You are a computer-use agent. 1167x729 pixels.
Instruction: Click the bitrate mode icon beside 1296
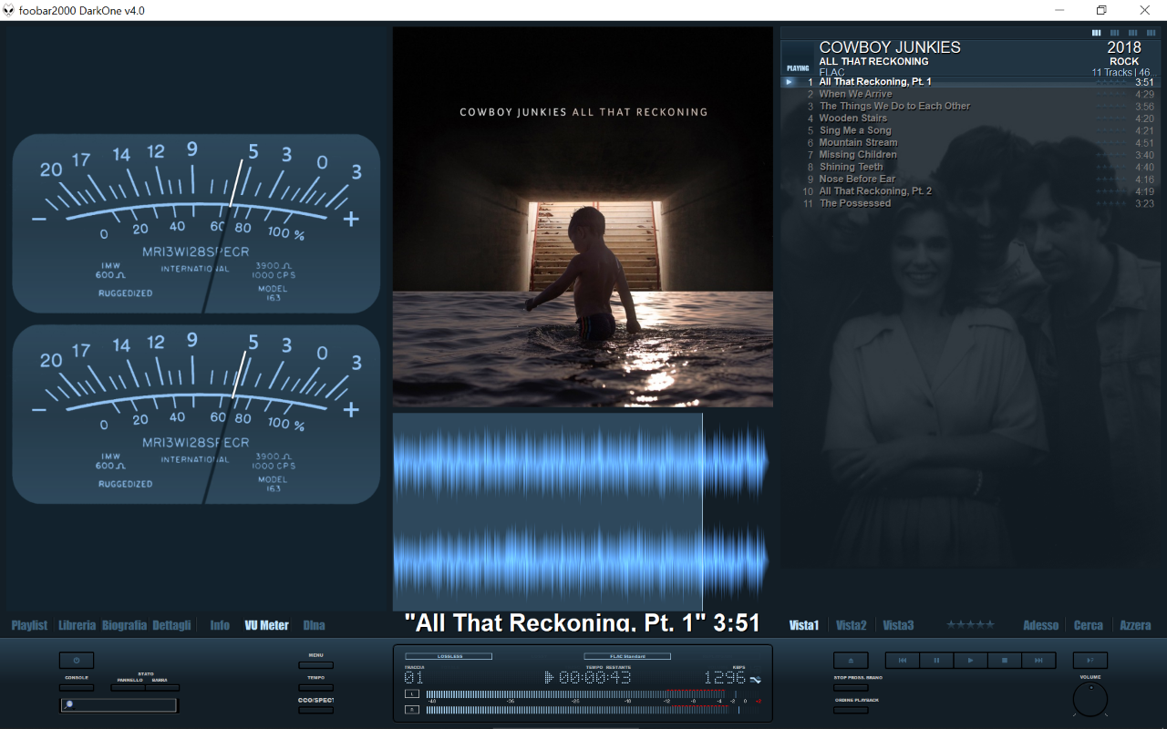[x=756, y=679]
